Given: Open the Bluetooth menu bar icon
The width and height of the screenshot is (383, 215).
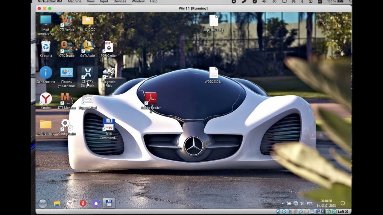Looking at the screenshot, I should click(x=302, y=1).
